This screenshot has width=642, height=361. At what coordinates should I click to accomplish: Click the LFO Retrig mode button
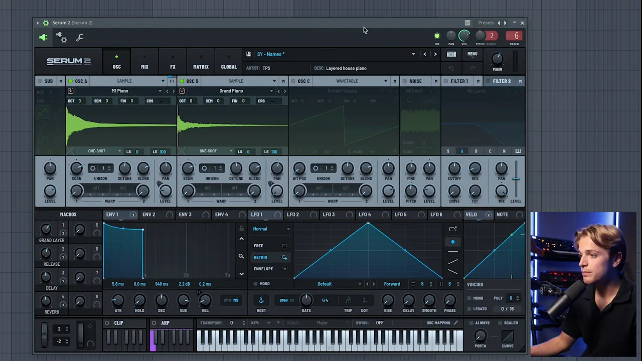pos(260,257)
